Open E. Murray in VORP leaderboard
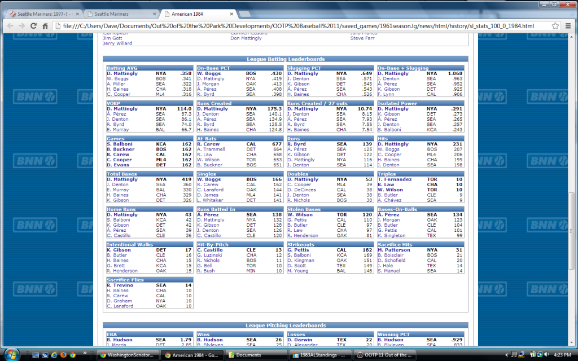 pyautogui.click(x=117, y=130)
